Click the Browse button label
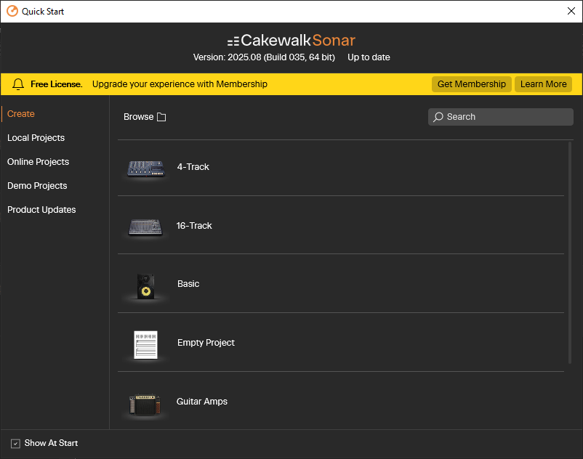583x459 pixels. point(138,117)
